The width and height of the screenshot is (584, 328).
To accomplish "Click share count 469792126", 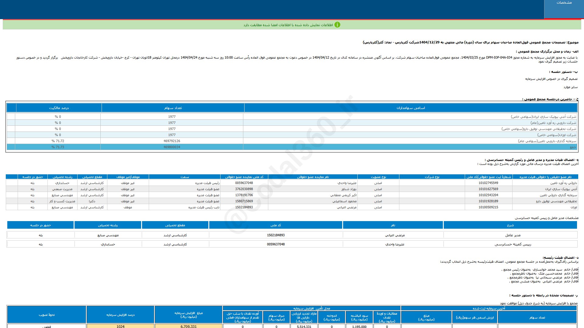I will pos(172,141).
